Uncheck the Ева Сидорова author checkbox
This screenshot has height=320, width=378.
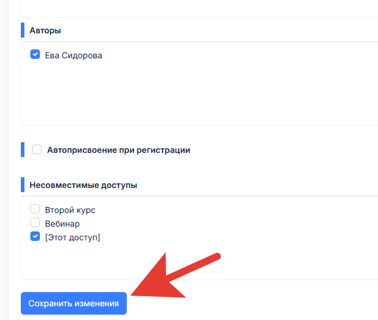tap(35, 55)
